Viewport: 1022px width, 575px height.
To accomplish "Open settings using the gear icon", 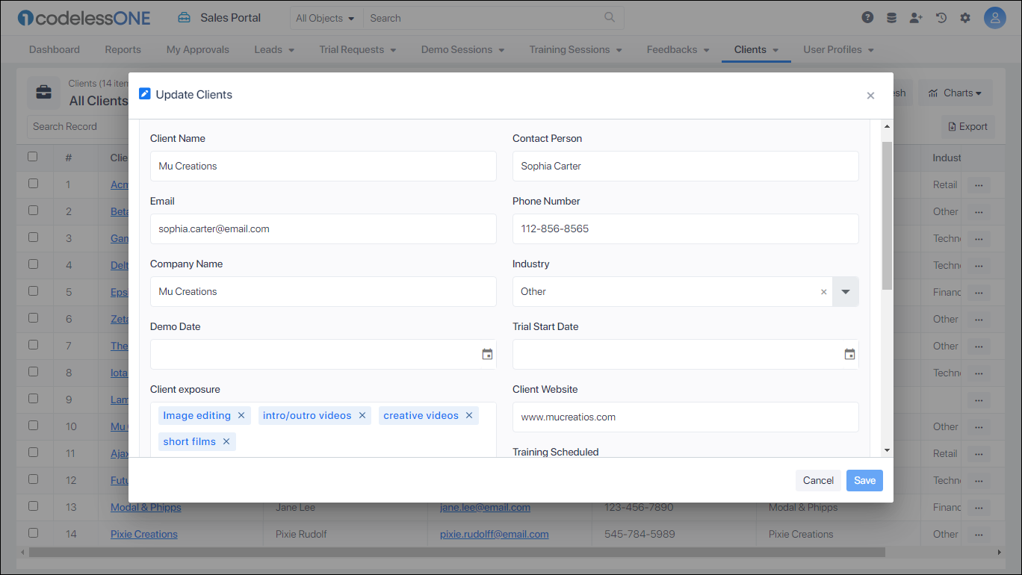I will pos(965,17).
